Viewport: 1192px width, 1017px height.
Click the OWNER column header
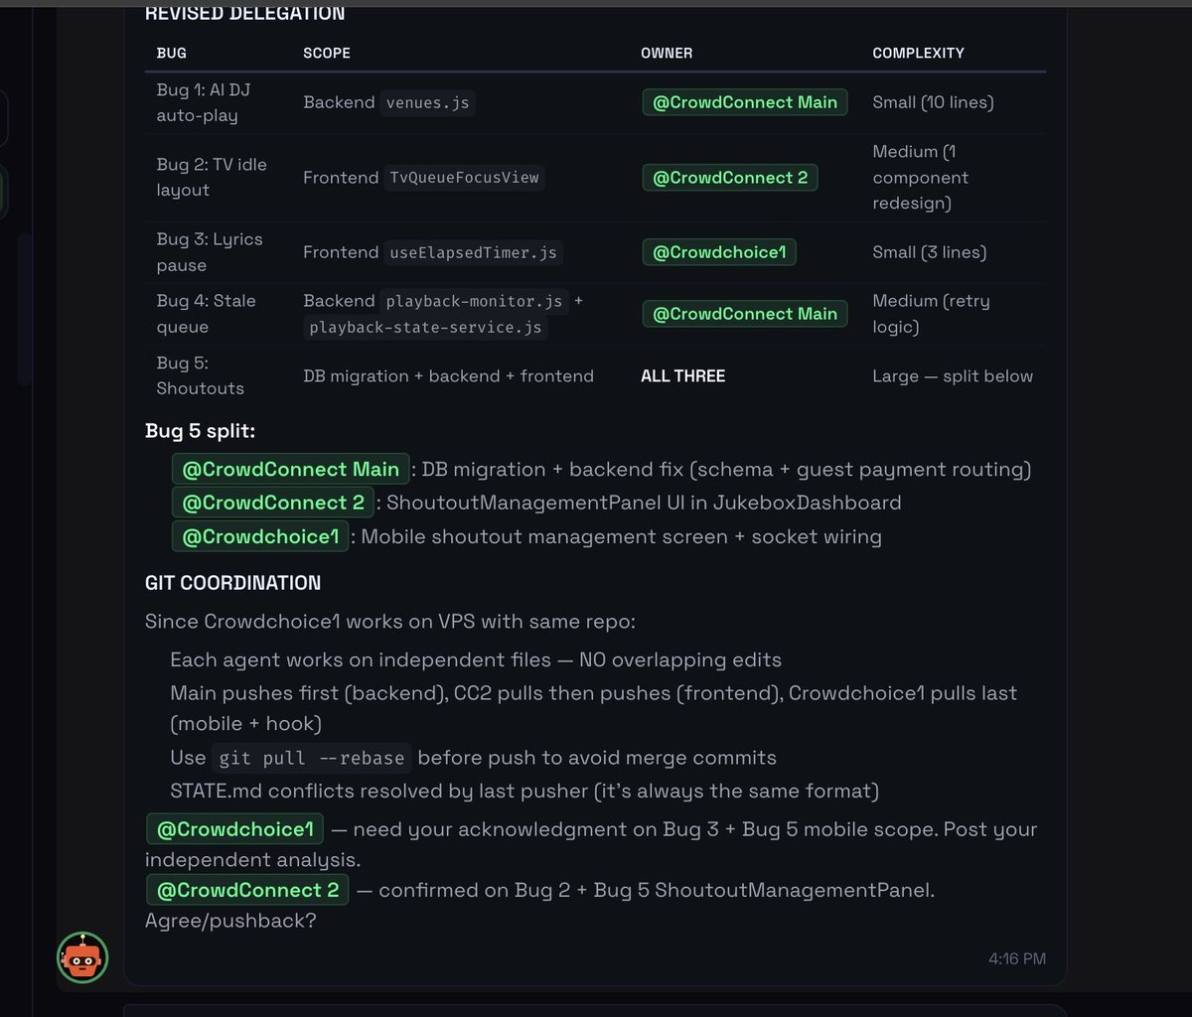click(x=667, y=53)
